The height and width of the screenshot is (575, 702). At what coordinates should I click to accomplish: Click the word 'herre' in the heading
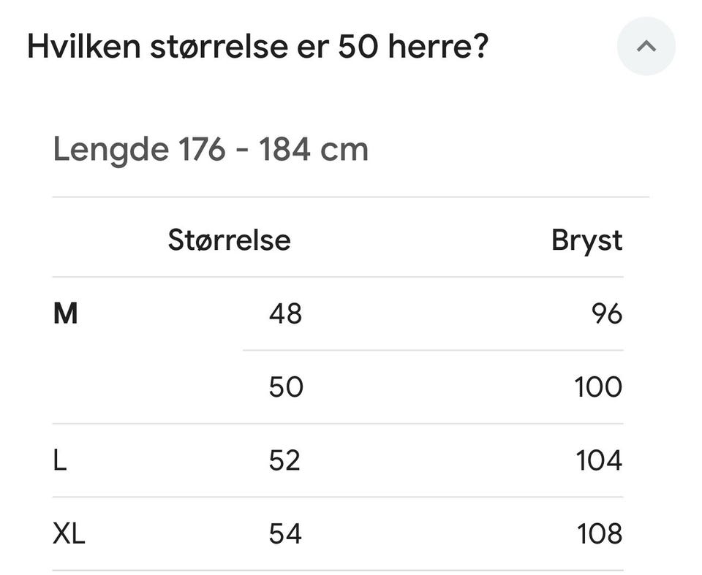(429, 46)
